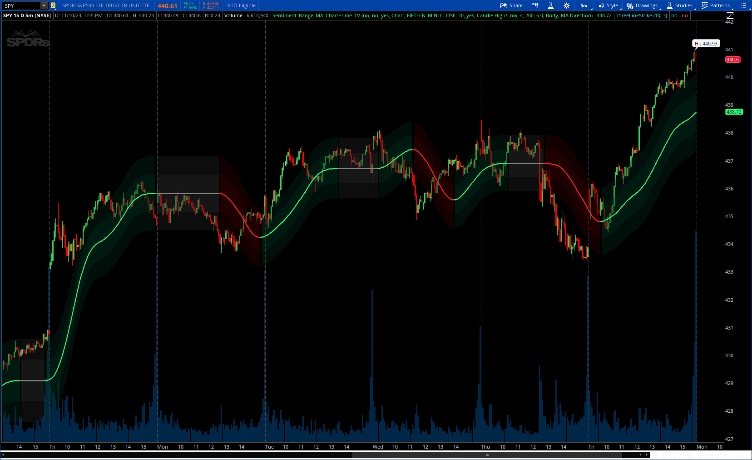Open the Drawing set: Default selector

click(x=723, y=455)
